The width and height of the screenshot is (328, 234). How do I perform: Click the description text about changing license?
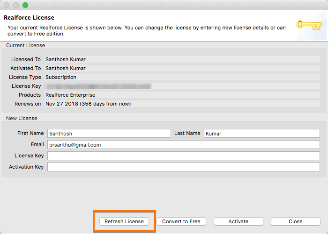[x=146, y=31]
